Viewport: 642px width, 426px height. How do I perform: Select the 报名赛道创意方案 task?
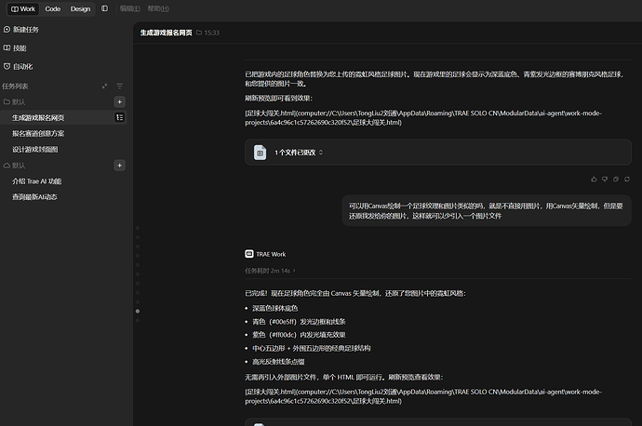38,133
